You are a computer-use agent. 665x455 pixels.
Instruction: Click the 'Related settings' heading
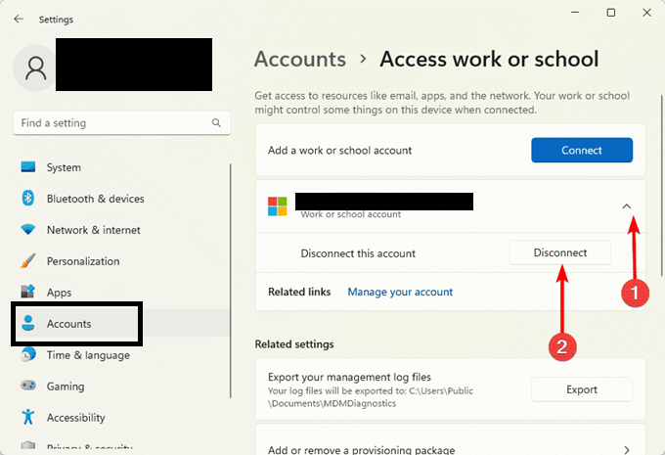pos(294,344)
